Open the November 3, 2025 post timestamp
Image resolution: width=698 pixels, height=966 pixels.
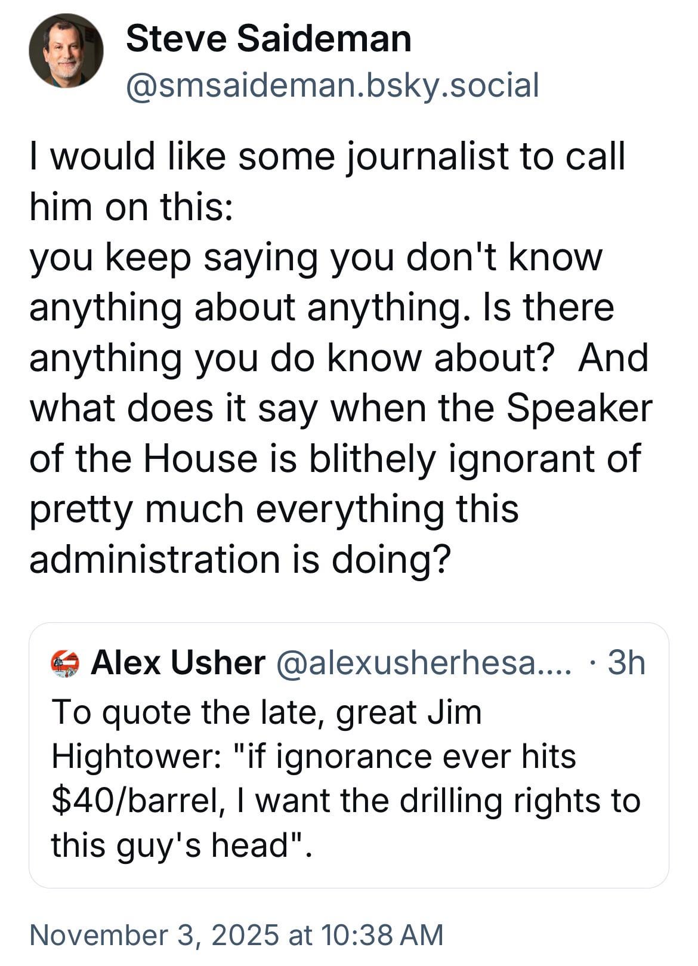[x=236, y=934]
